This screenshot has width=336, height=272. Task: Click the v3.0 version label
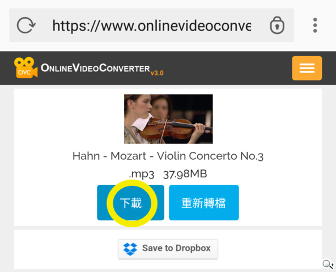(x=157, y=73)
